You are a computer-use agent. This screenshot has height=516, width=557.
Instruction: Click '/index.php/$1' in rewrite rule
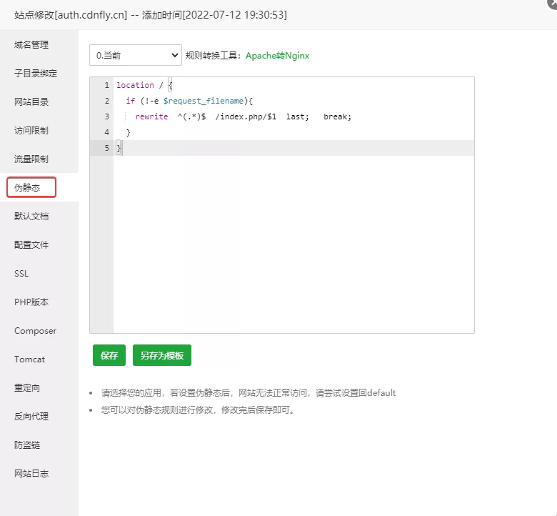246,116
